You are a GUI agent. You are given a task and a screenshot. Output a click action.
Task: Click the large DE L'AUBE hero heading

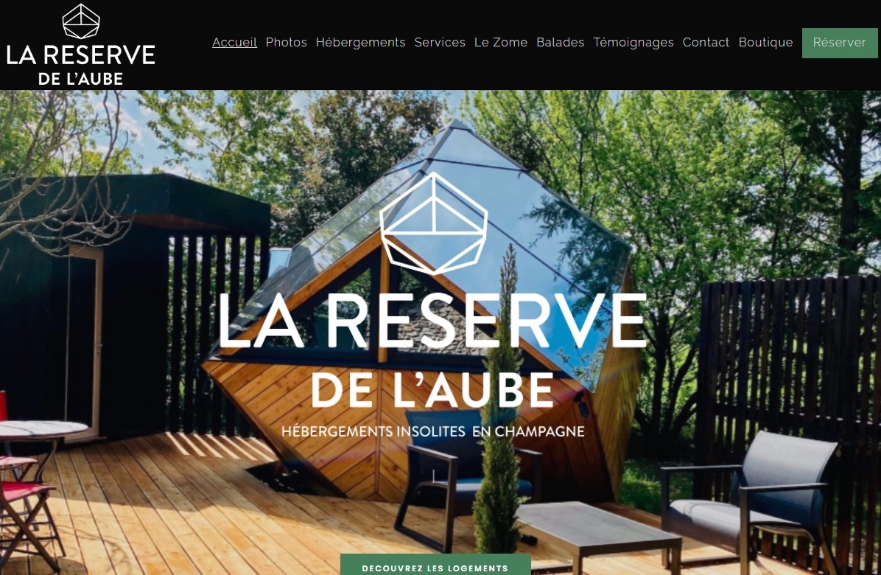(432, 390)
